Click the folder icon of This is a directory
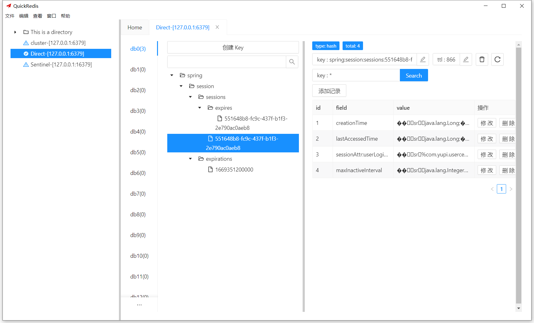Screen dimensions: 534x323 (x=26, y=32)
